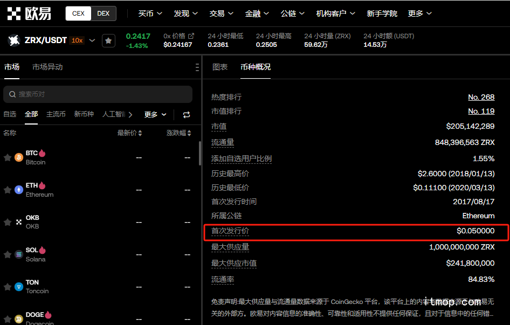Select the 全部 filter tab
The height and width of the screenshot is (325, 510).
[x=31, y=114]
